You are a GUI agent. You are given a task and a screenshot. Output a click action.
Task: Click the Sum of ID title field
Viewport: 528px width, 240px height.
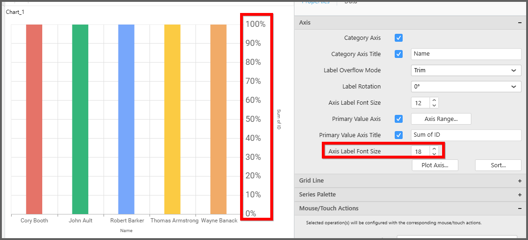pos(466,135)
